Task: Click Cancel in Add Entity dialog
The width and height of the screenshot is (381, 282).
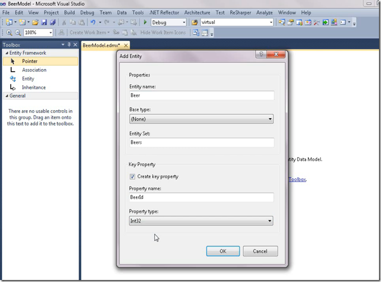Action: pyautogui.click(x=260, y=251)
